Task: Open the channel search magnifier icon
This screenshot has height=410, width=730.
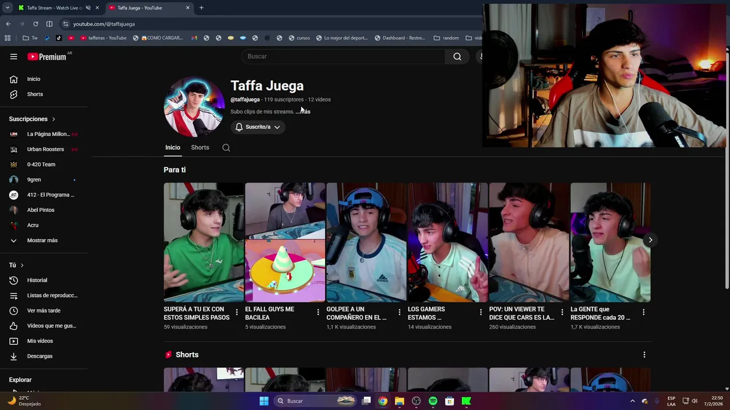Action: point(226,147)
